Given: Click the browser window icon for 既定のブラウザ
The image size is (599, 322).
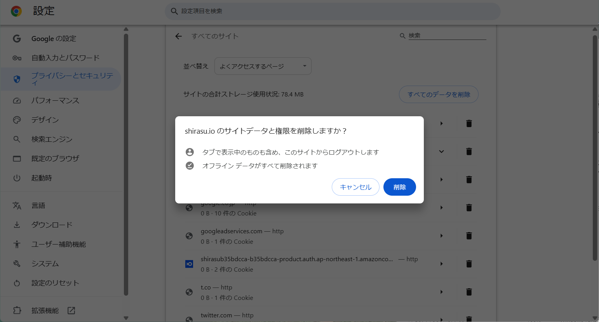Looking at the screenshot, I should [17, 158].
